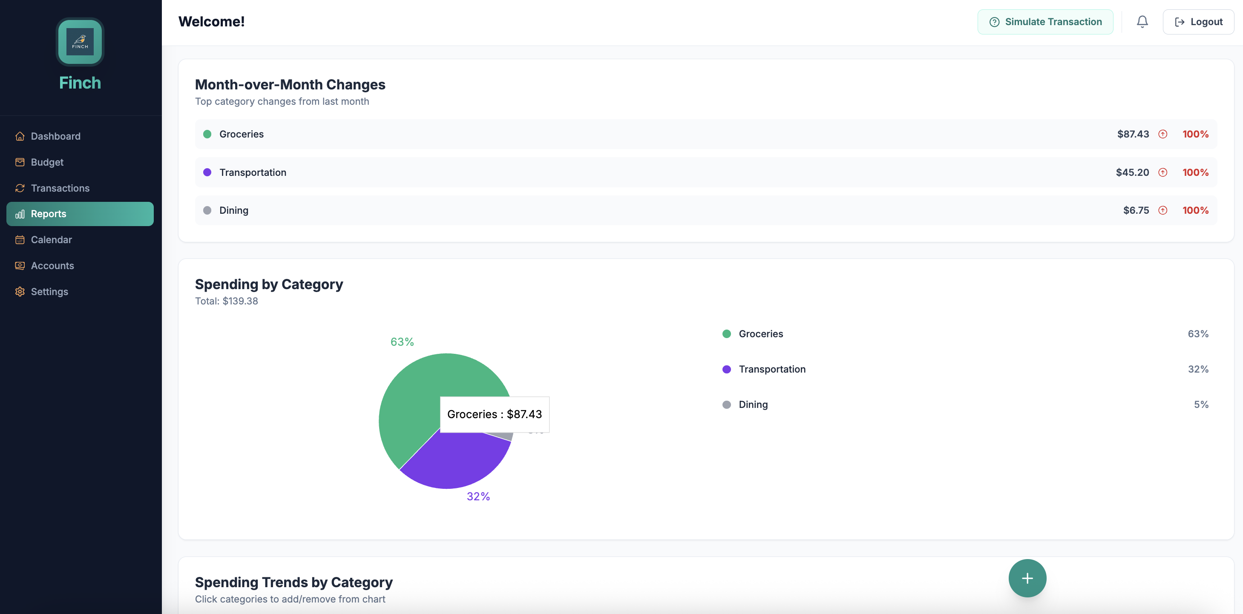Toggle Transportation category in chart legend
The image size is (1243, 614).
tap(772, 369)
